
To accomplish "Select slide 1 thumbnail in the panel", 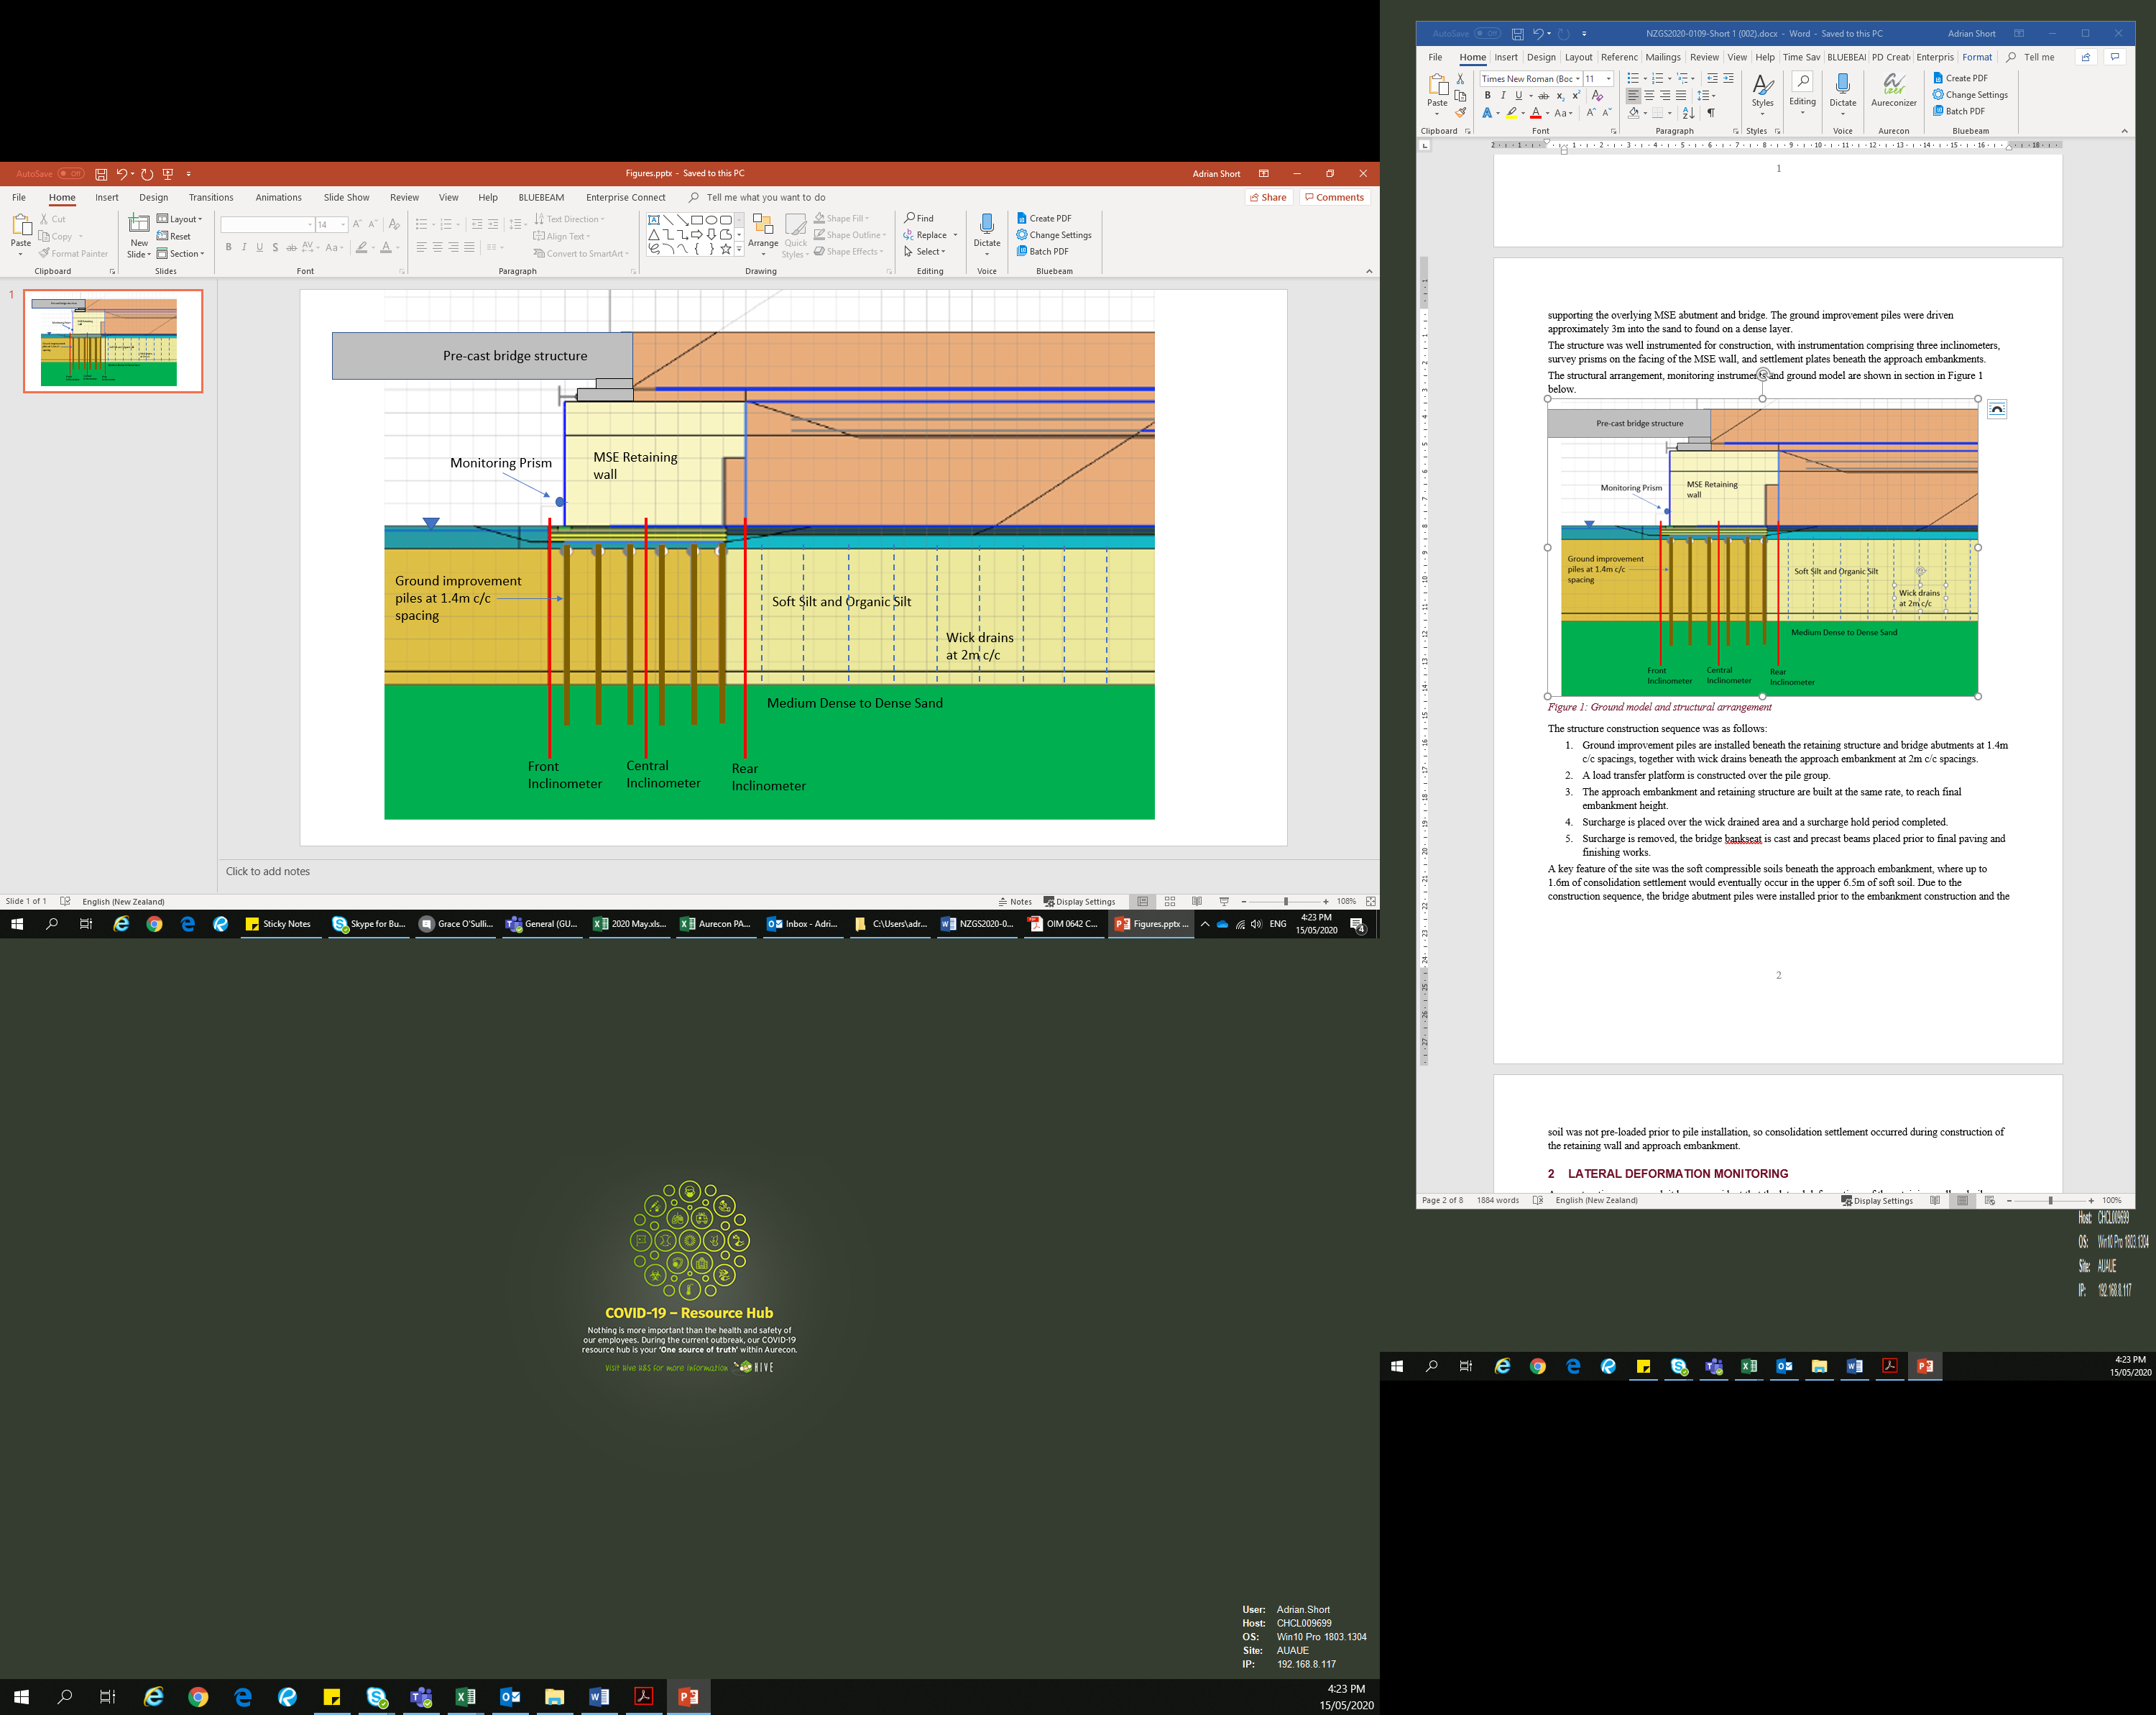I will [x=113, y=341].
